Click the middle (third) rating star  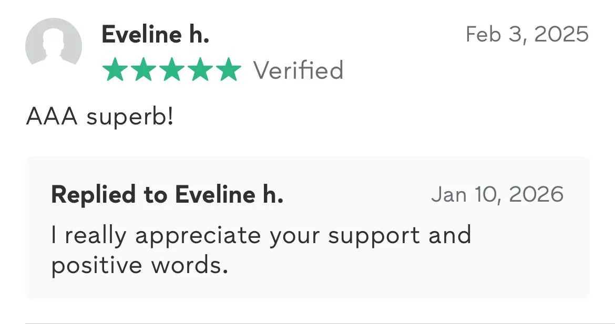coord(171,70)
